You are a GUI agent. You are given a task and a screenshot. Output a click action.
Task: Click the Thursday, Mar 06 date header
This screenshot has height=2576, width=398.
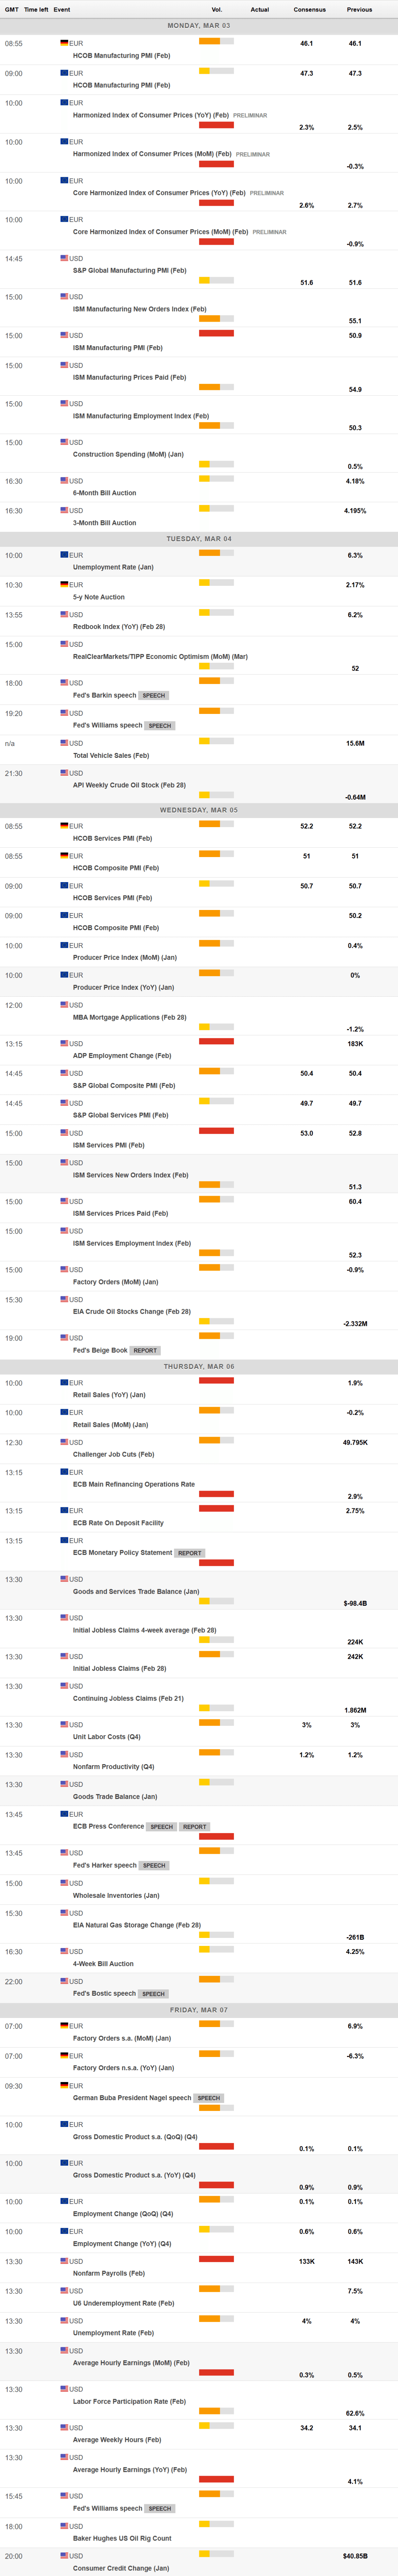click(199, 1366)
